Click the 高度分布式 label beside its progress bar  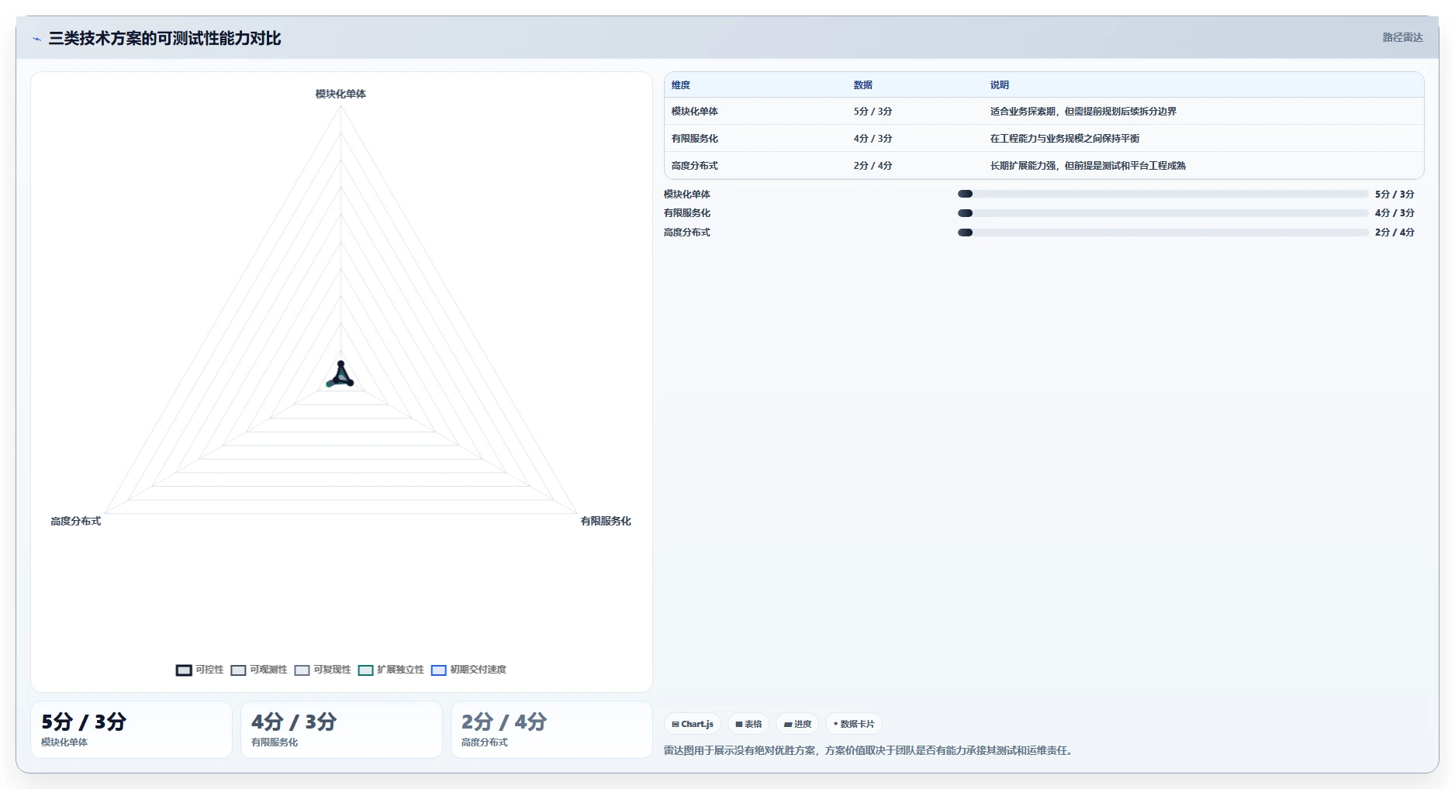(686, 233)
